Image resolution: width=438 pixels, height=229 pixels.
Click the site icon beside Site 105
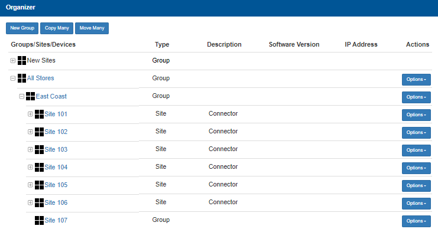pyautogui.click(x=39, y=185)
